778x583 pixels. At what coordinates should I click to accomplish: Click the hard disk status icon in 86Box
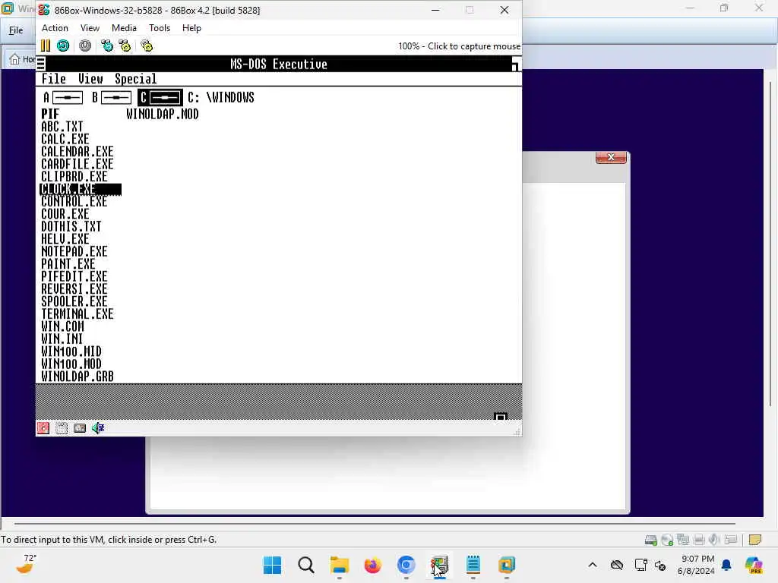tap(79, 428)
